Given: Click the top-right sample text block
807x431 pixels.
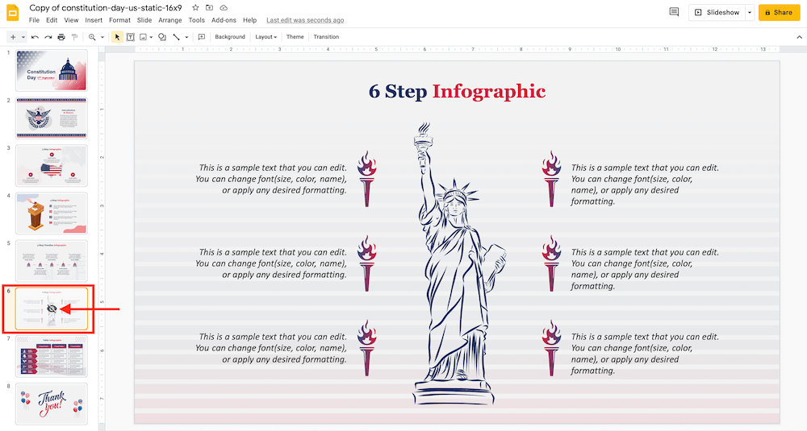Looking at the screenshot, I should pyautogui.click(x=646, y=184).
